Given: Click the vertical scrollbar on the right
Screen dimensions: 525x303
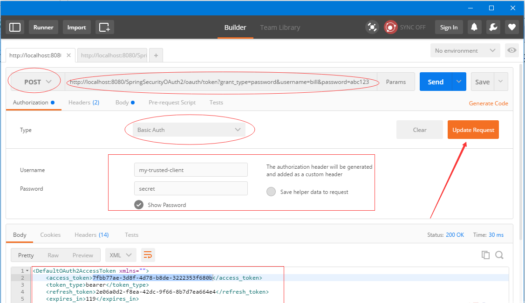Looking at the screenshot, I should click(521, 151).
